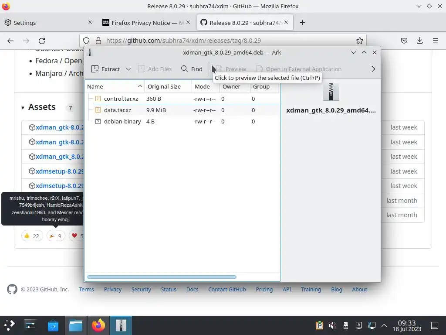Click the Mode column header
The height and width of the screenshot is (335, 446).
click(x=206, y=87)
